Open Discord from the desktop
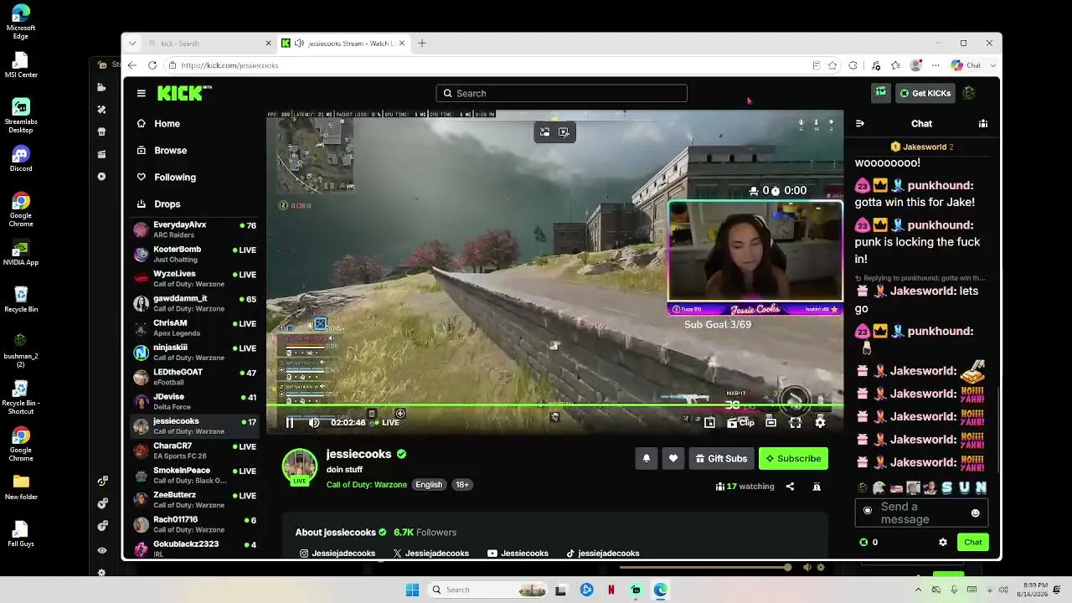Screen dimensions: 1072x603 coord(21,158)
